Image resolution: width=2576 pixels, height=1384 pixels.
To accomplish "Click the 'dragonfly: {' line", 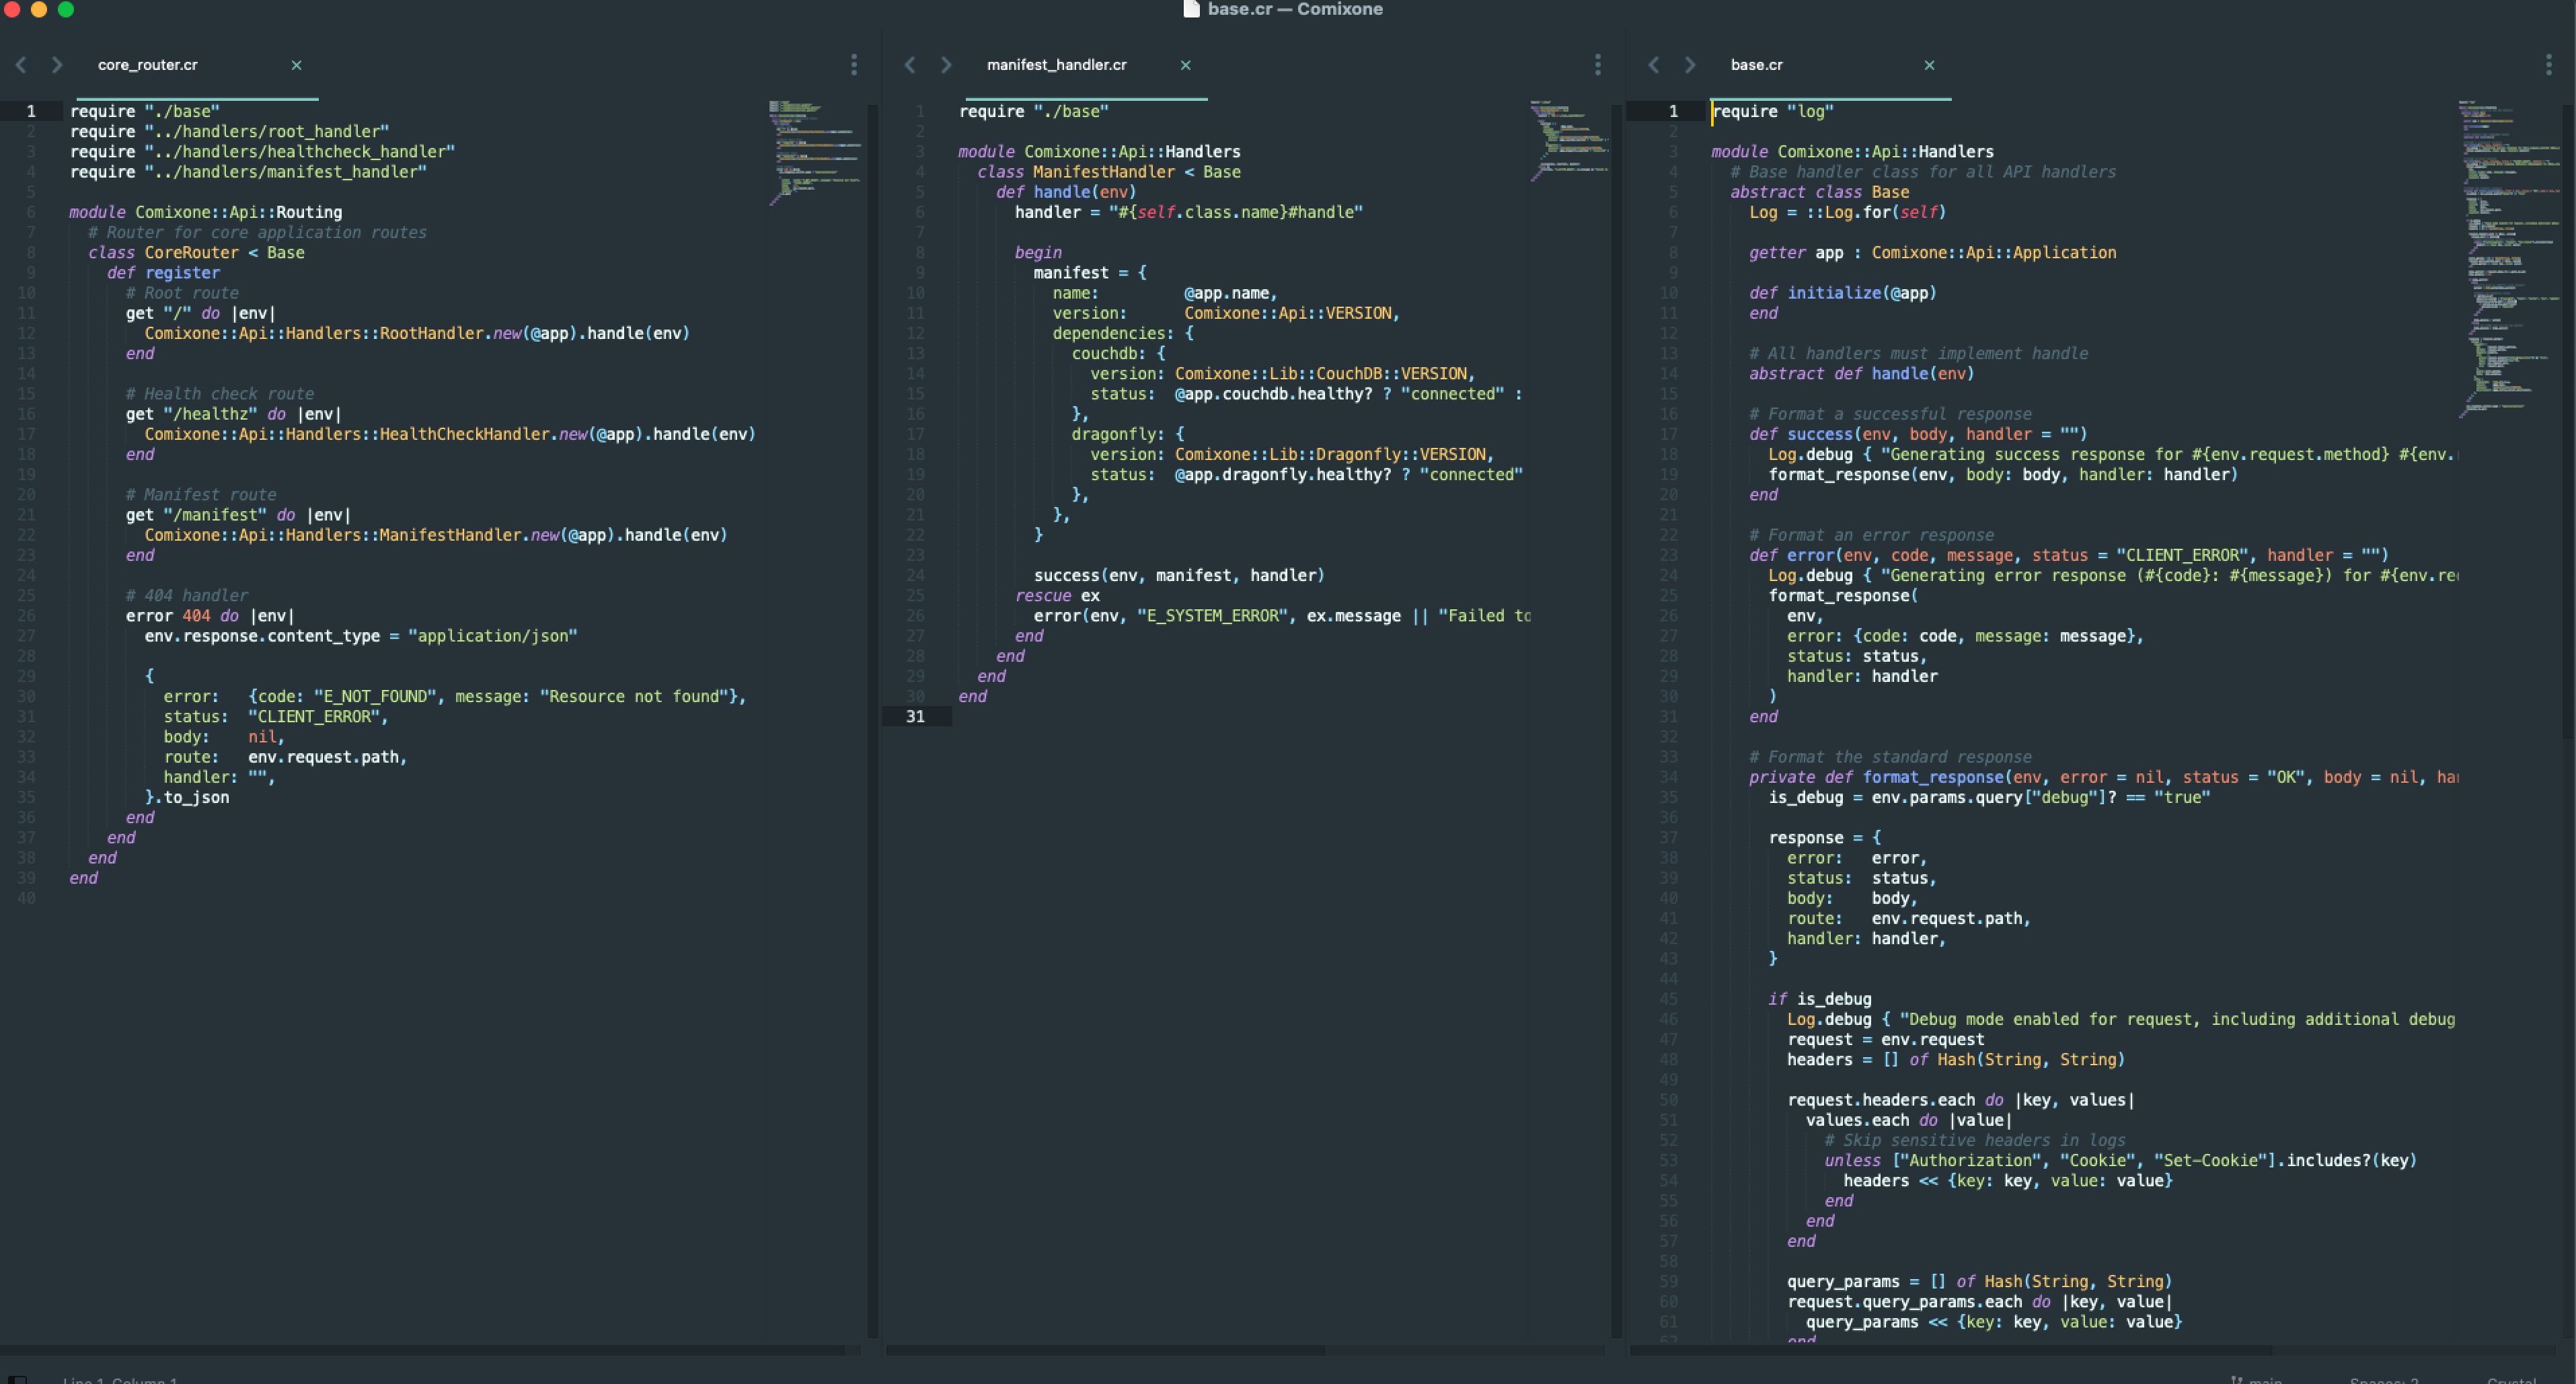I will click(1128, 434).
